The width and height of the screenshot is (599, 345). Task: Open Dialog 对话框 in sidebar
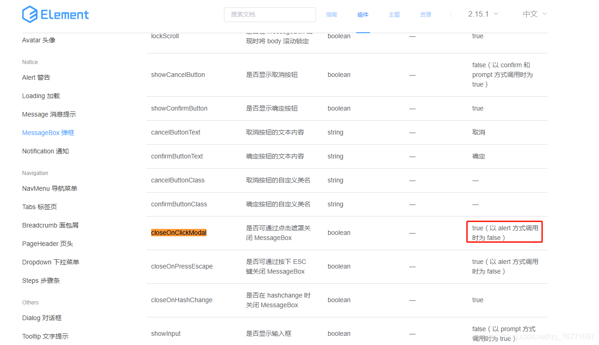click(42, 318)
